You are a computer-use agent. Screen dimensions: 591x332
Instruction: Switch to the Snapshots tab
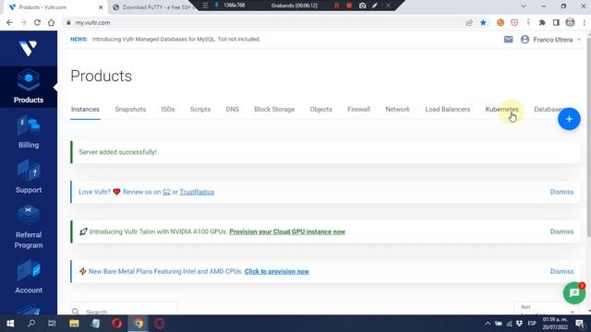click(130, 109)
